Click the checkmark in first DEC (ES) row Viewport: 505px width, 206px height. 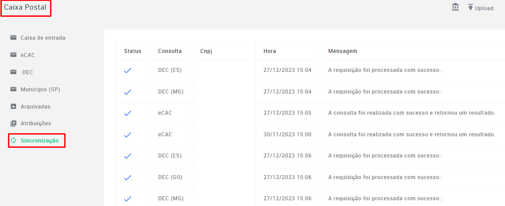128,71
